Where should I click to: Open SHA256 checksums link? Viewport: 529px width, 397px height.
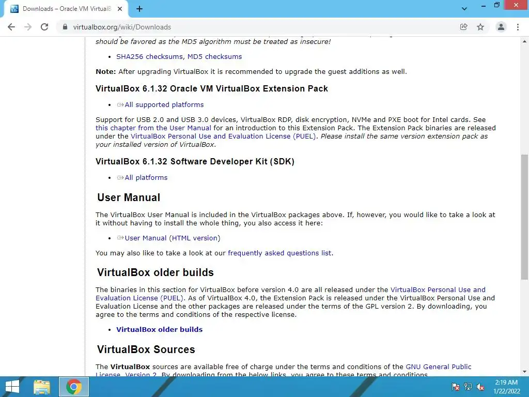coord(150,57)
